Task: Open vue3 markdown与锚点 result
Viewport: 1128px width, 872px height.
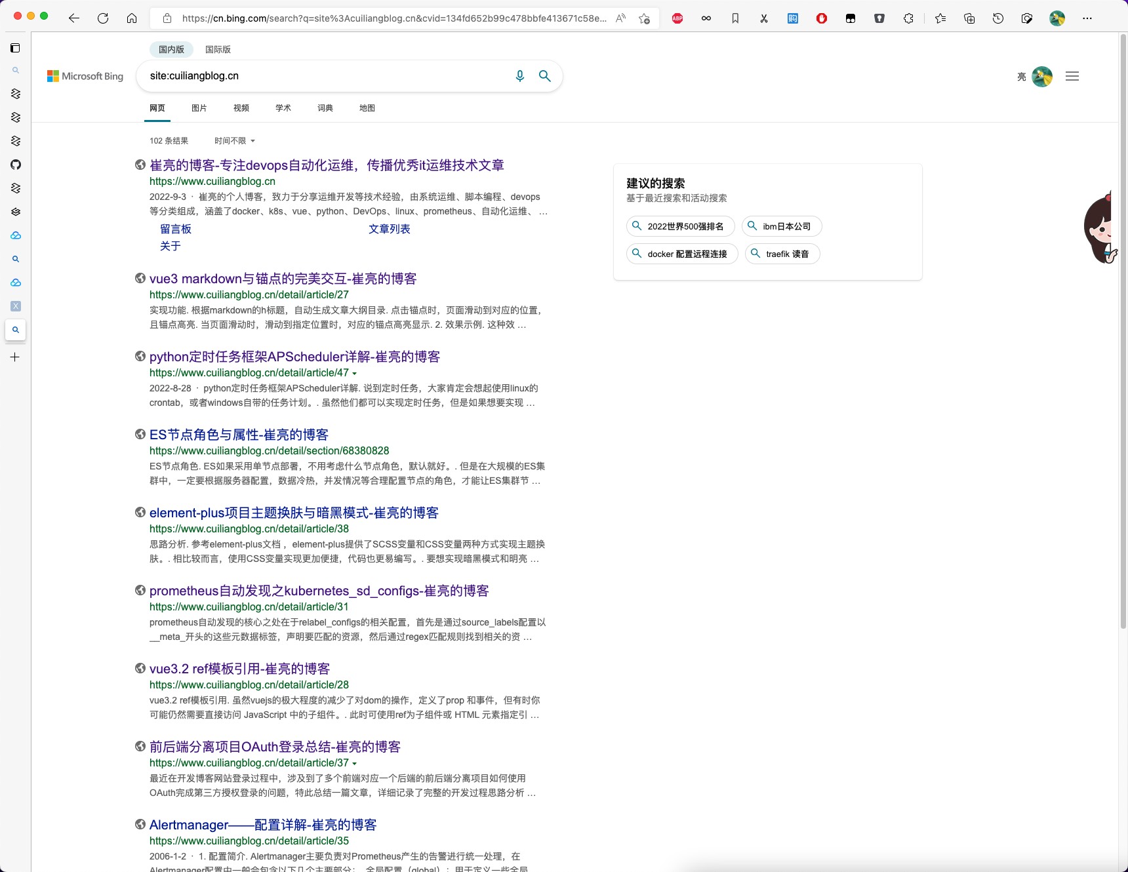Action: pos(283,279)
